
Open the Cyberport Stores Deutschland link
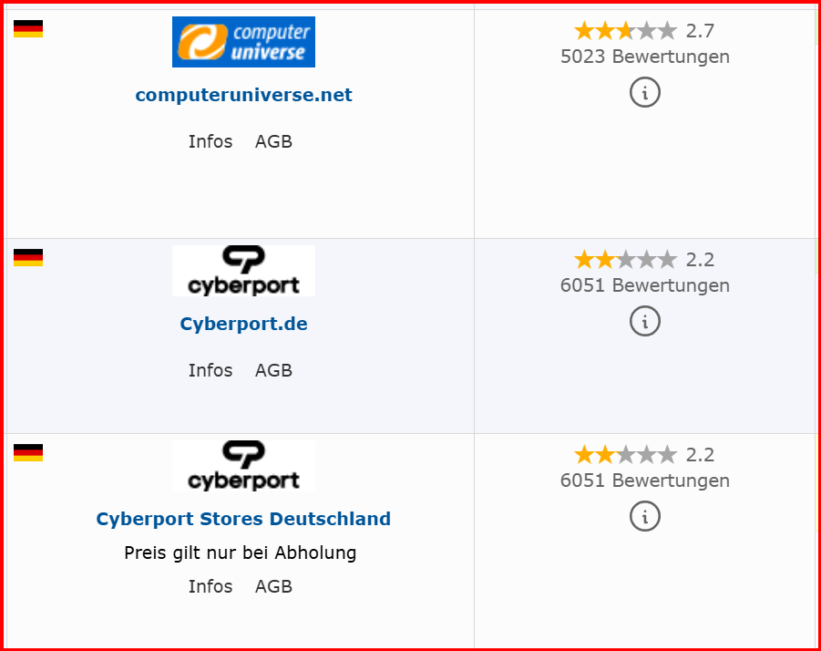click(x=243, y=519)
